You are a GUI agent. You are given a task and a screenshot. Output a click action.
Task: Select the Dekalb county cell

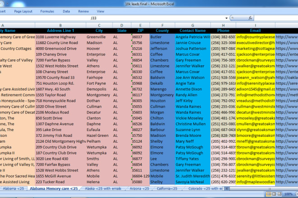pos(162,83)
